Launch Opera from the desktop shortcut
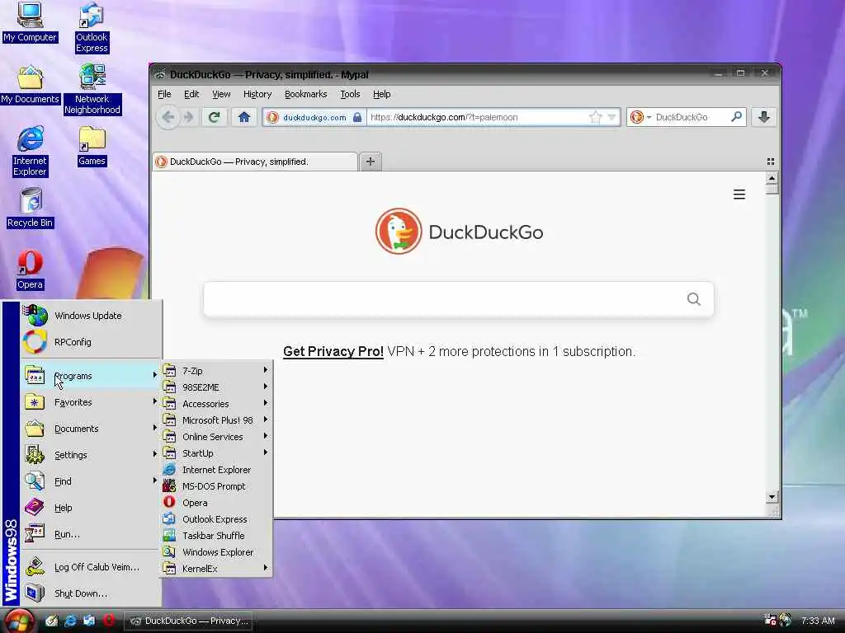The image size is (845, 633). pos(30,270)
